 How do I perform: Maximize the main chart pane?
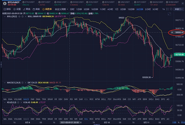point(169,14)
